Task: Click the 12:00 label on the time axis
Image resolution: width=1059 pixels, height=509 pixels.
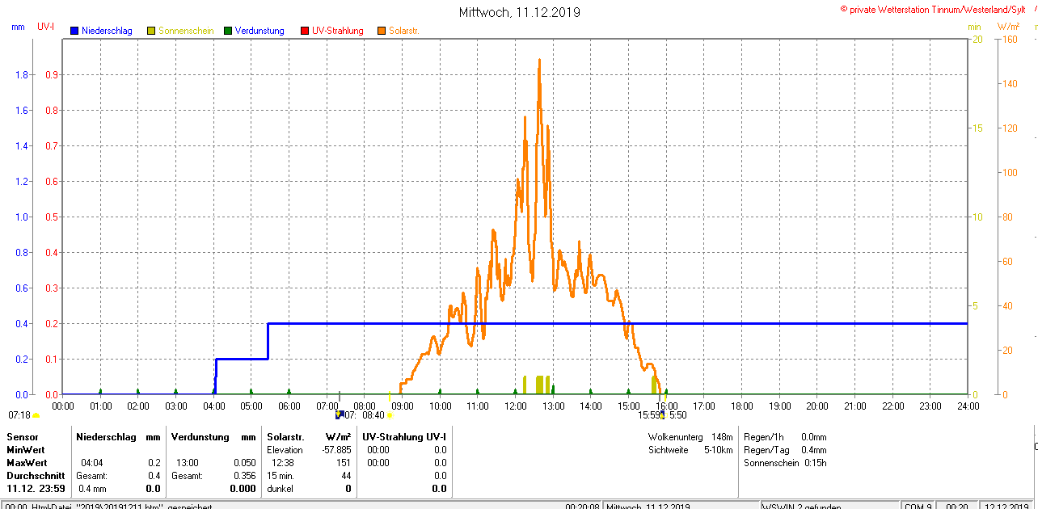Action: 515,406
